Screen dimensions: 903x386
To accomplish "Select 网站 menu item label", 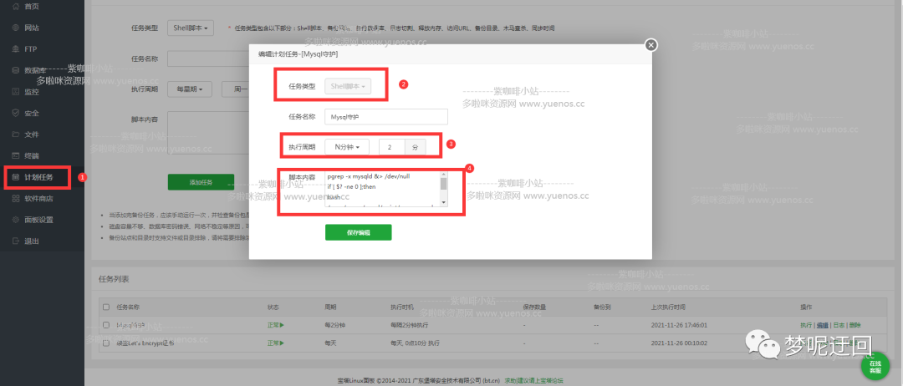I will click(32, 28).
